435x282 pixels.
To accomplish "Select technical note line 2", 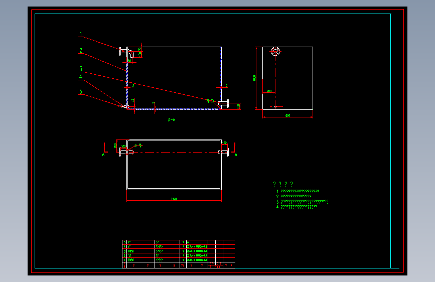I will click(294, 196).
